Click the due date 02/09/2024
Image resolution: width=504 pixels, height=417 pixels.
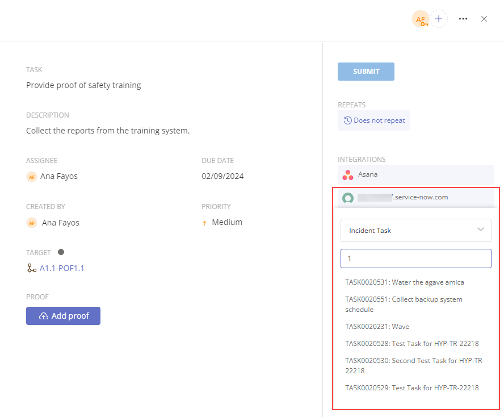click(222, 176)
